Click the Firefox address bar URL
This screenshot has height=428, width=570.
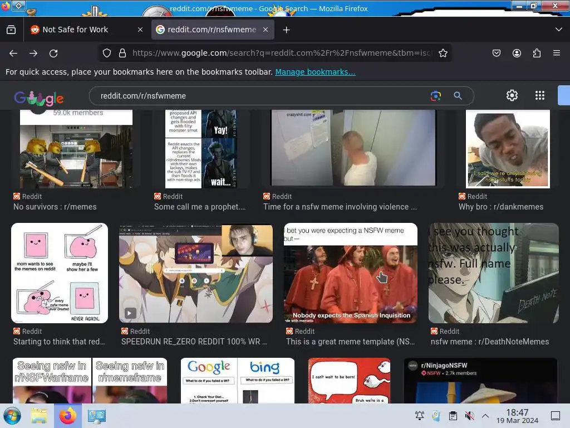[x=282, y=53]
